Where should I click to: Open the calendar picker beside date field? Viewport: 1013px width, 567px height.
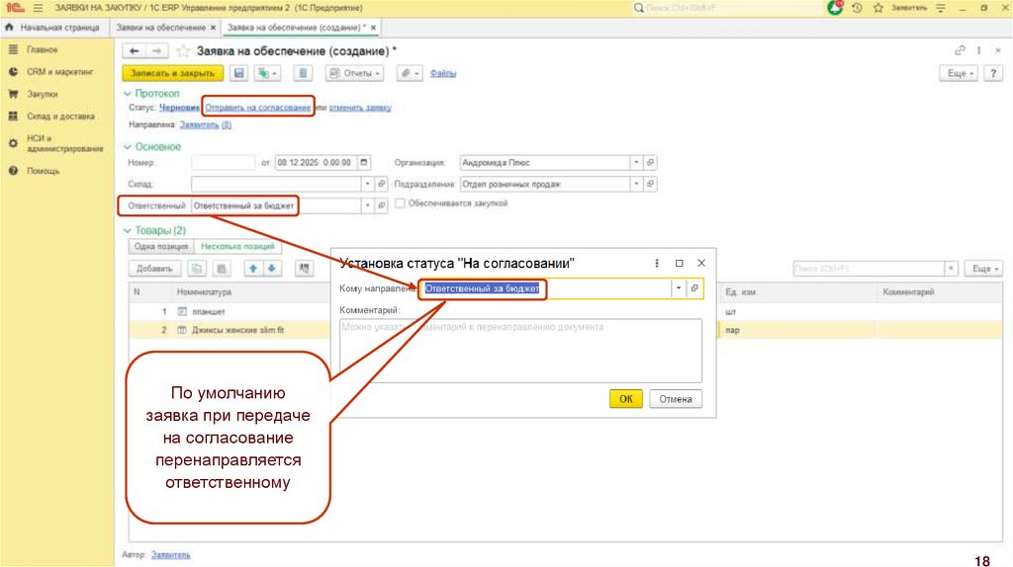(x=364, y=163)
